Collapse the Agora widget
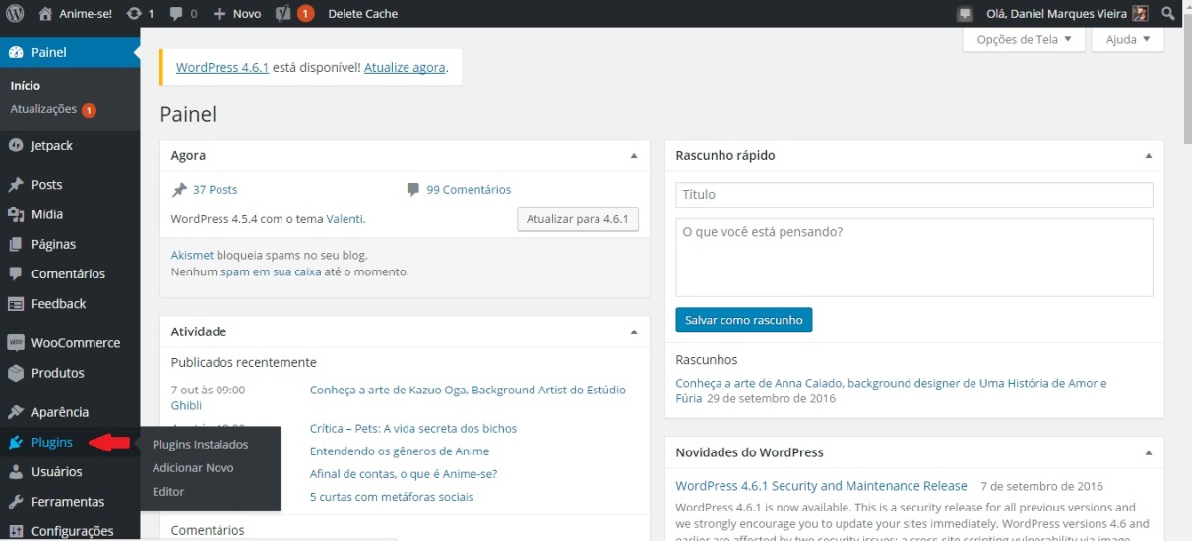This screenshot has height=541, width=1192. coord(635,156)
